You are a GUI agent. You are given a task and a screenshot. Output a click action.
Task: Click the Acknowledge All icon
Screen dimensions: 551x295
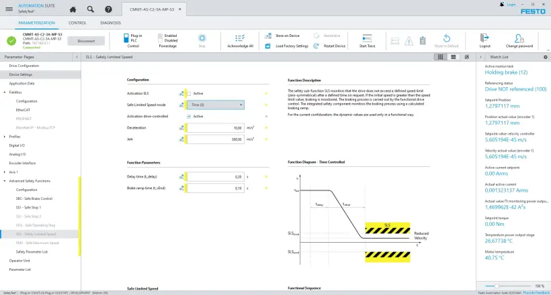point(239,38)
